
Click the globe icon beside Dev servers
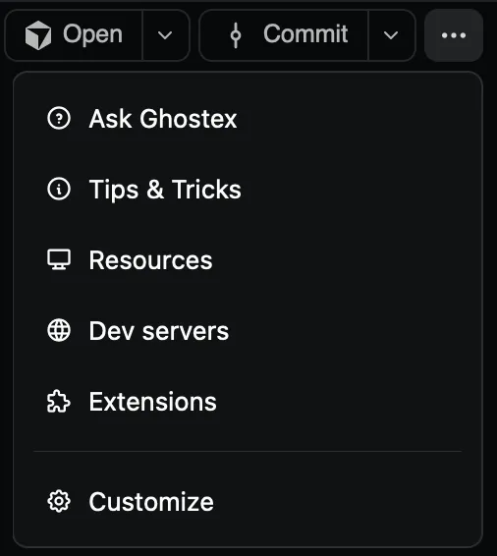(59, 330)
